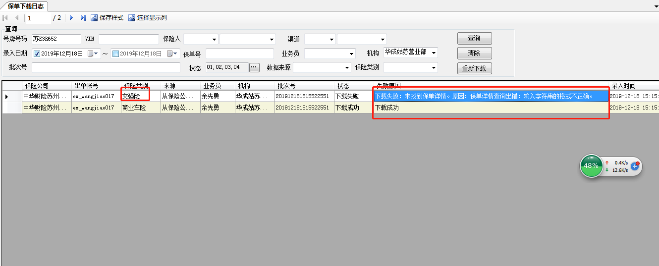Image resolution: width=659 pixels, height=266 pixels.
Task: Focus the 批次号 input field
Action: coord(106,67)
